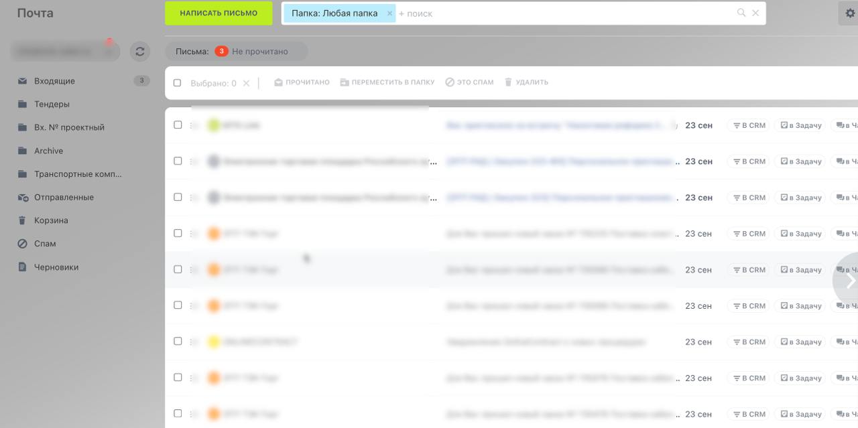Click the drag handle of the green-avatar email
Screen dimensions: 858x428
click(193, 125)
